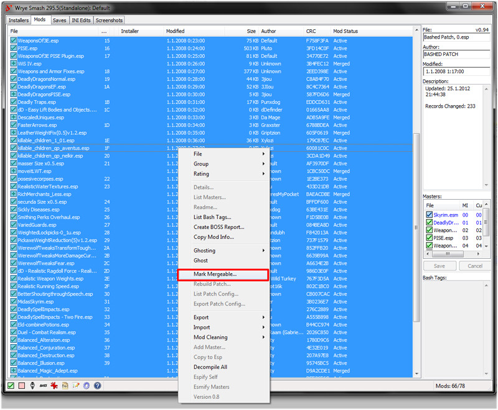
Task: Select the DeadlyDragonsNormal.esp row
Action: (211, 79)
